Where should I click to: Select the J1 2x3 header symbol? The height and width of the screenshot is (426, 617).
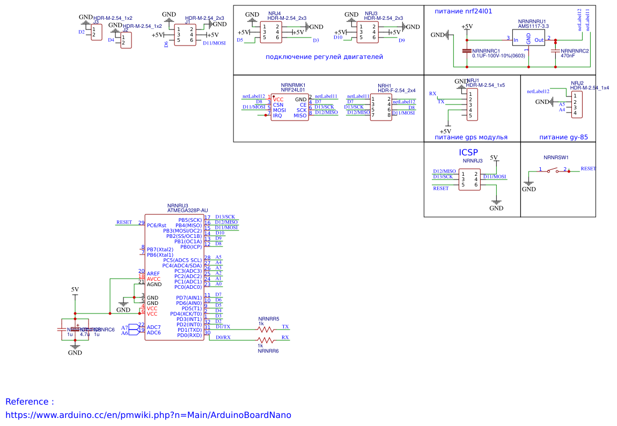pos(185,35)
